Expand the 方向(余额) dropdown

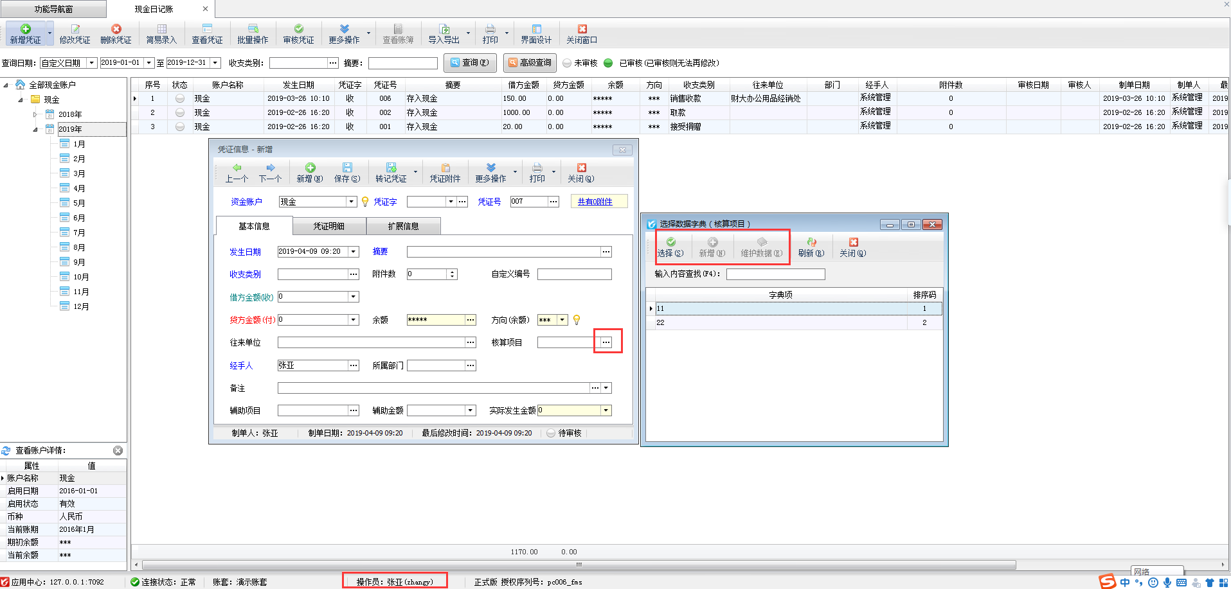coord(562,319)
